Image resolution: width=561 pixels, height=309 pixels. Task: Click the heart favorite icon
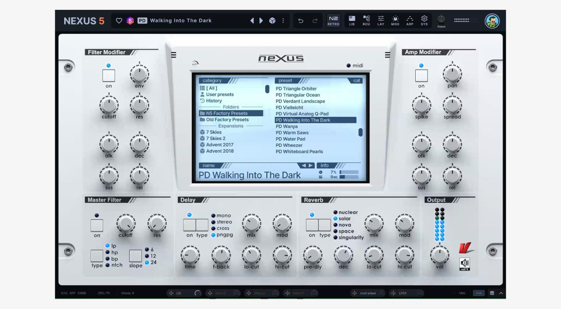(119, 21)
